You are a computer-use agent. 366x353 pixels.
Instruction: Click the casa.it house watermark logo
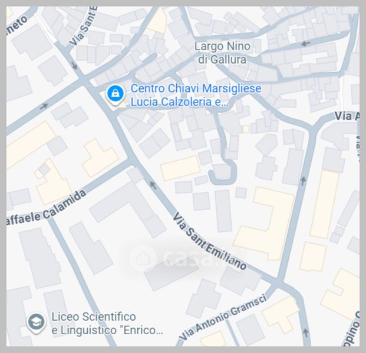(143, 258)
